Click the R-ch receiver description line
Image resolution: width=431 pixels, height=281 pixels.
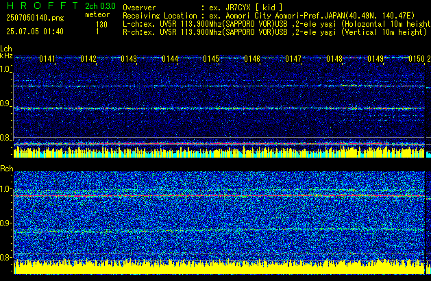pyautogui.click(x=275, y=32)
